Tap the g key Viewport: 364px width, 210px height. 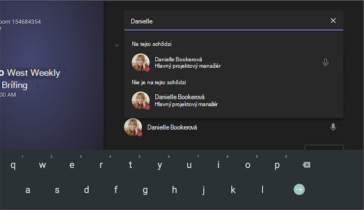[145, 190]
